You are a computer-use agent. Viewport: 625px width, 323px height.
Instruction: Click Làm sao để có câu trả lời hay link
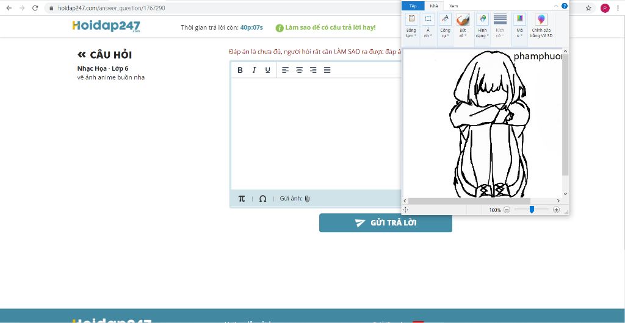330,27
